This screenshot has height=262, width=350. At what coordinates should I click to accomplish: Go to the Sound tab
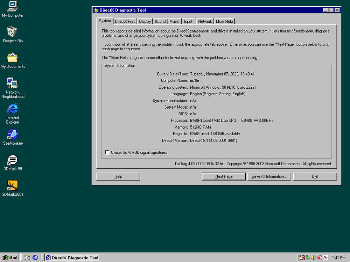(160, 21)
